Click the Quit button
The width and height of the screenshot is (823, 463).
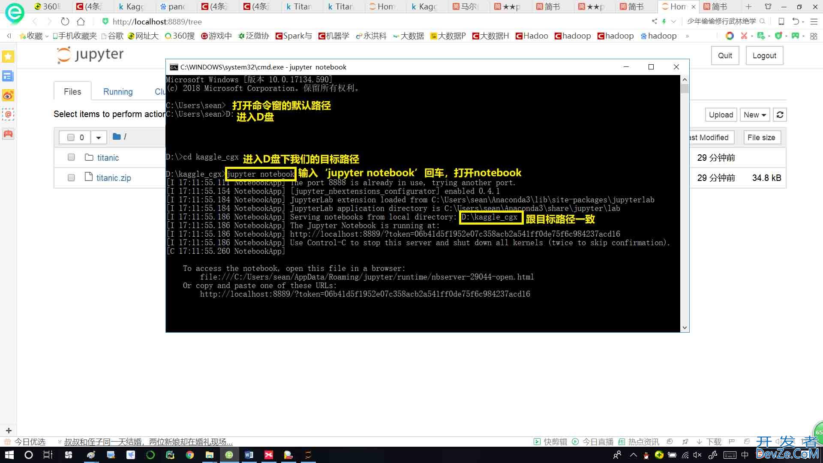[x=725, y=56]
